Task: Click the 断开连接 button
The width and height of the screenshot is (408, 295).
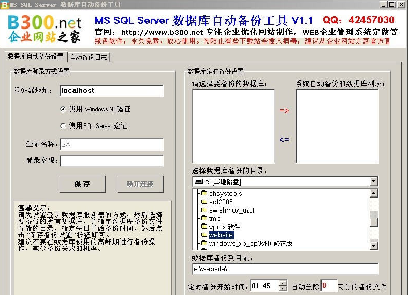Action: point(140,184)
